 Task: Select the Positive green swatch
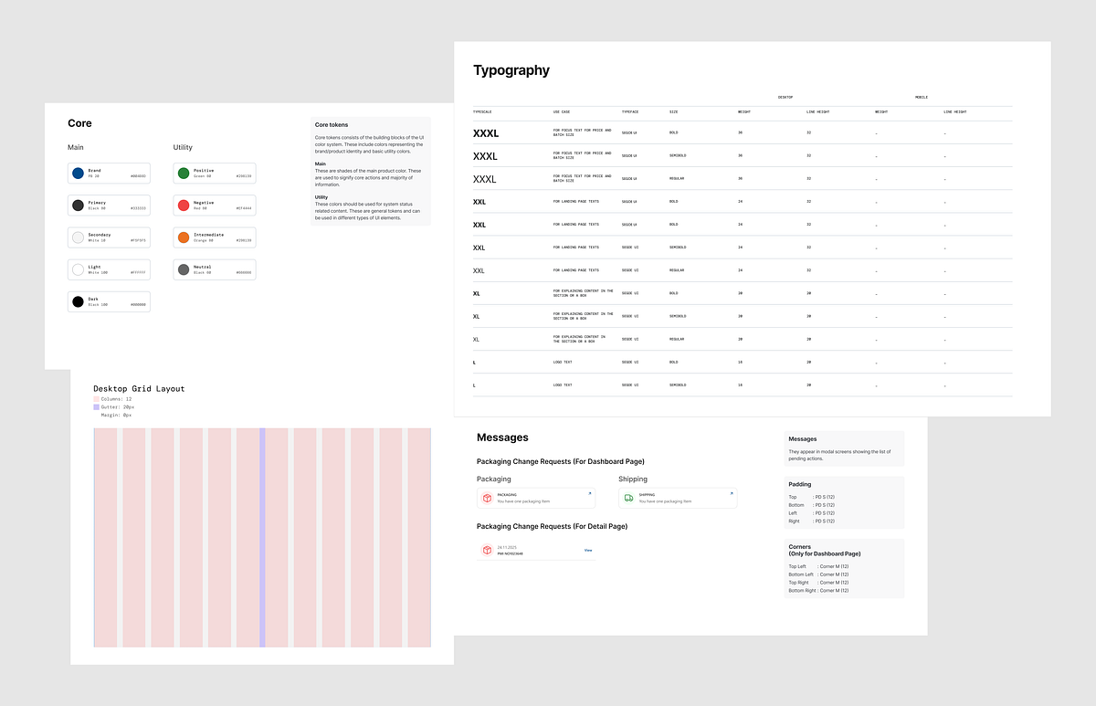coord(184,174)
